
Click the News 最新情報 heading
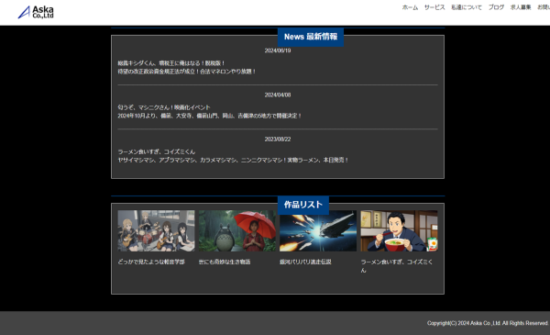[x=311, y=37]
